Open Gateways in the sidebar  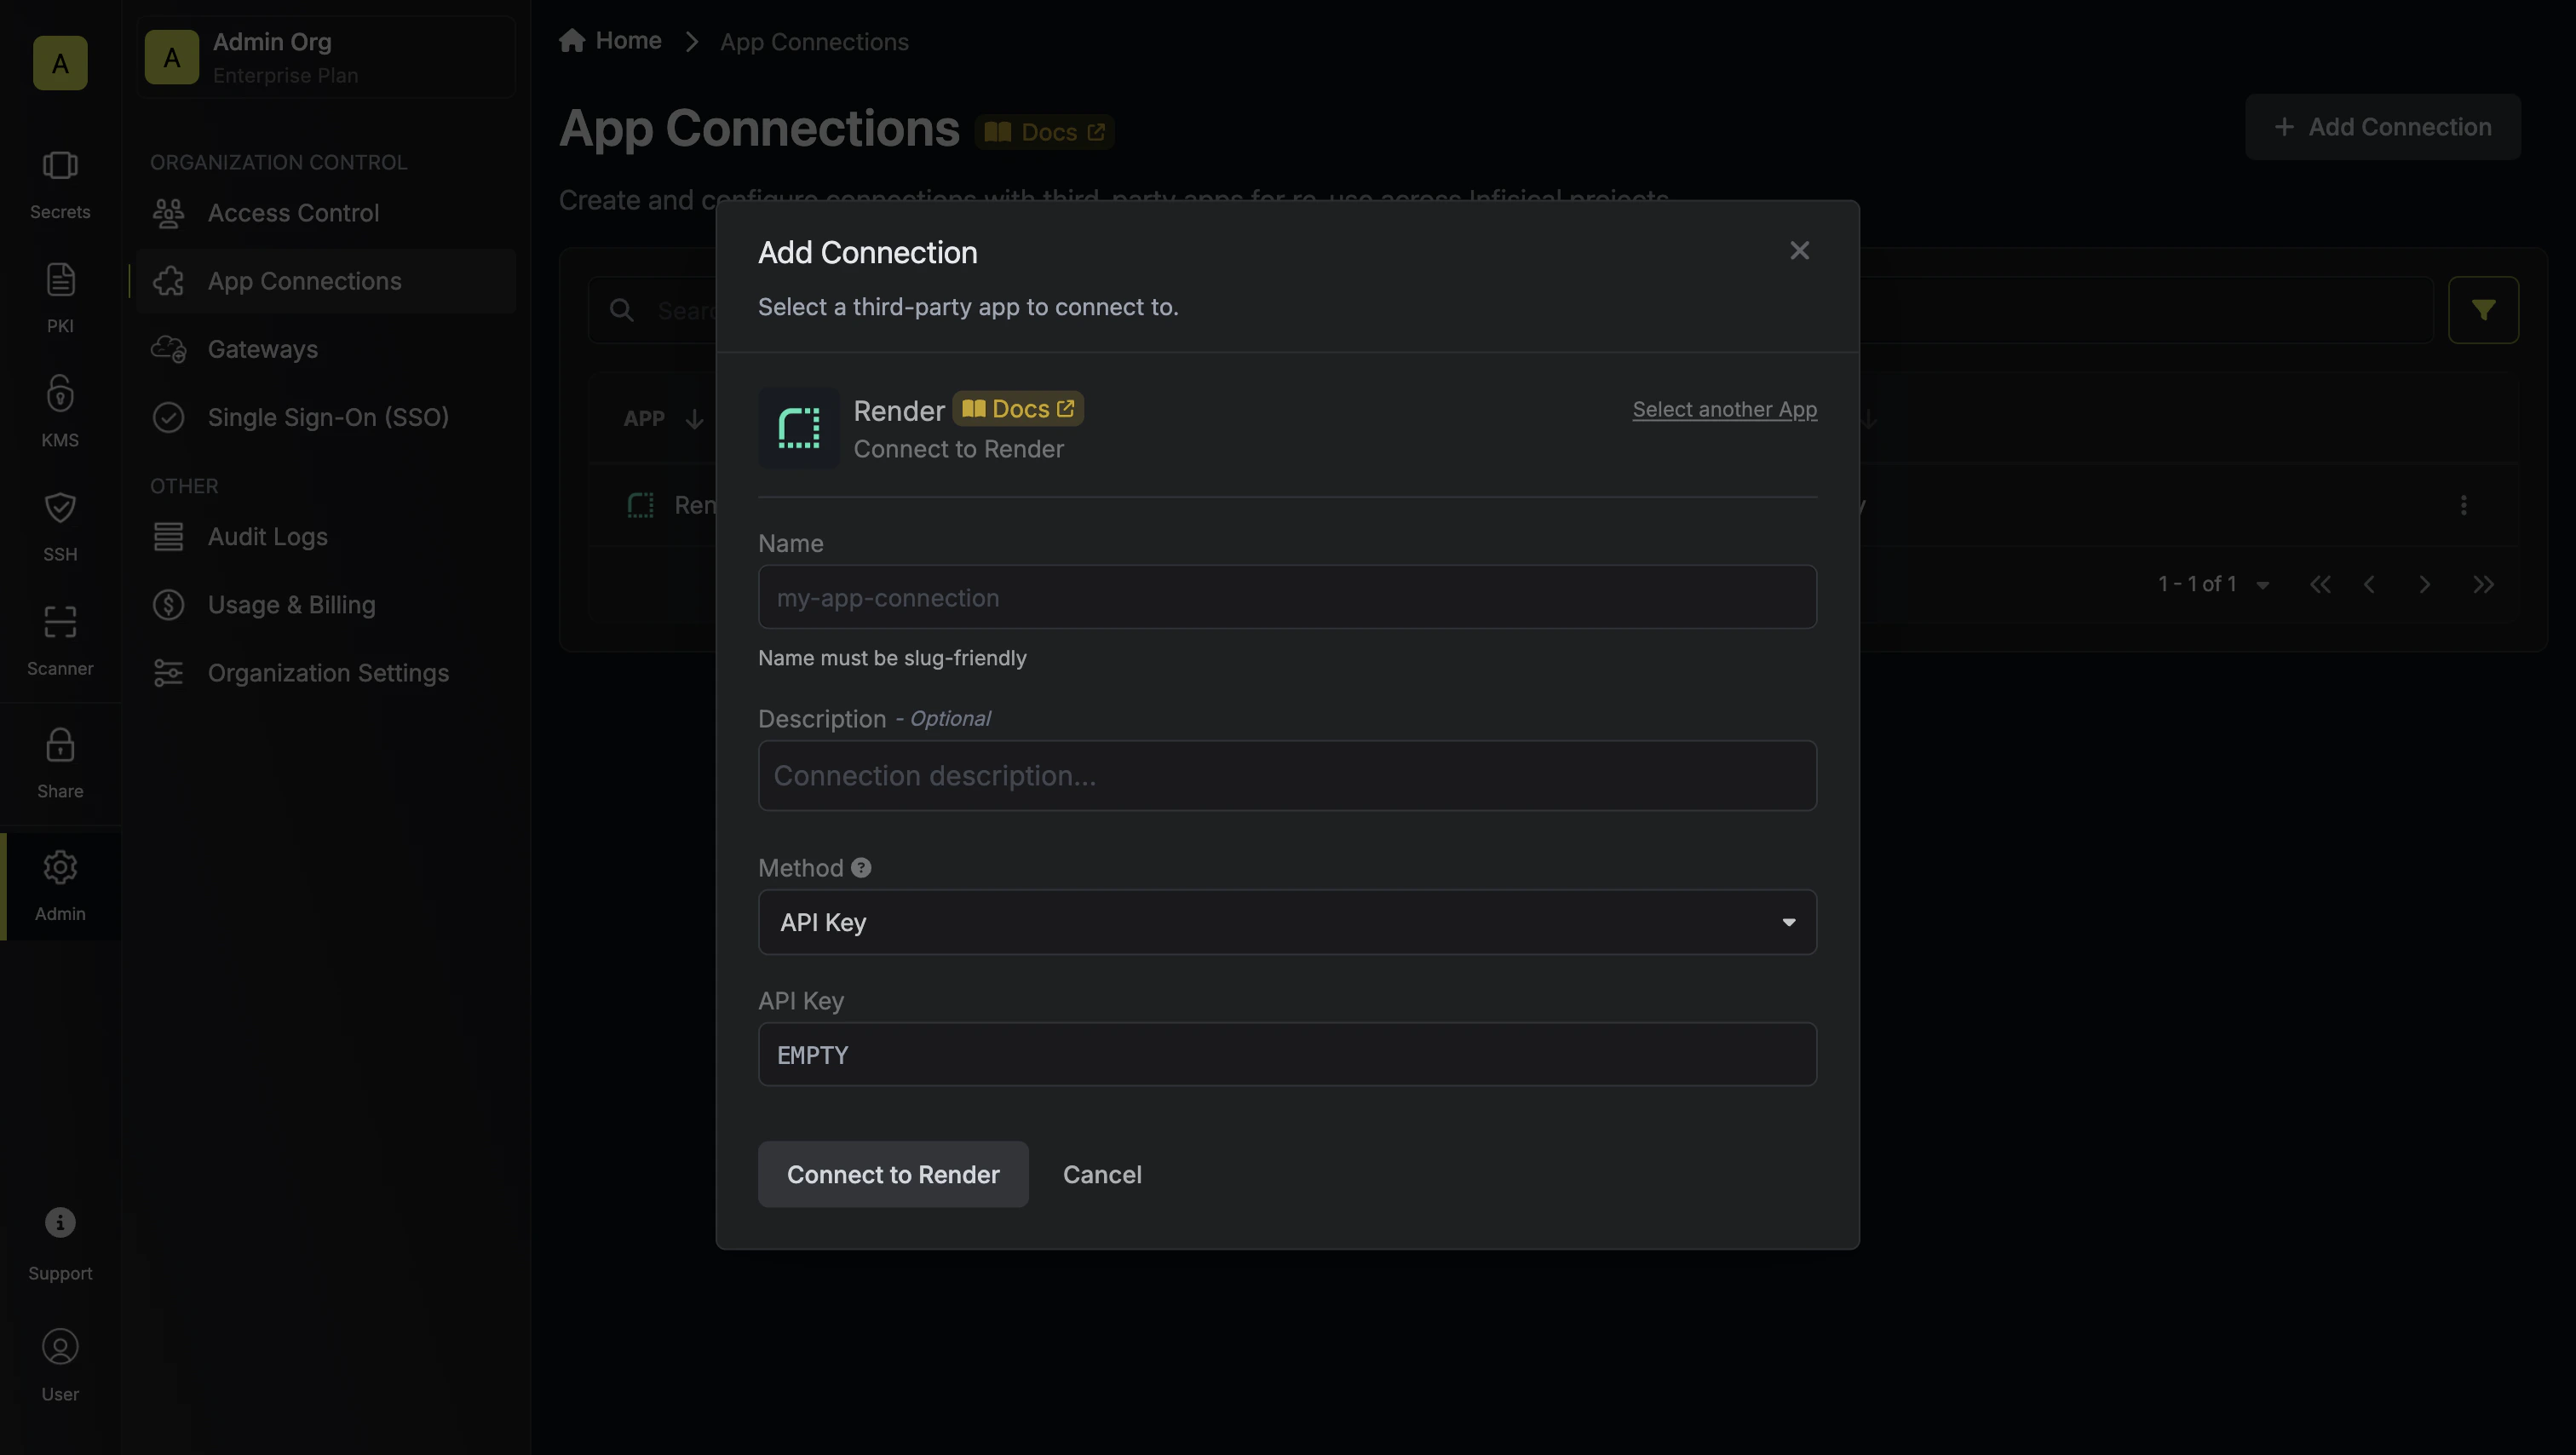click(326, 349)
